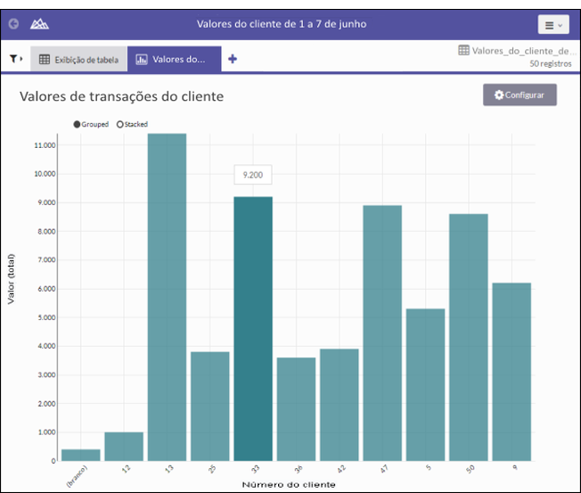Click the bar for customer 25
581x493 pixels.
[209, 406]
